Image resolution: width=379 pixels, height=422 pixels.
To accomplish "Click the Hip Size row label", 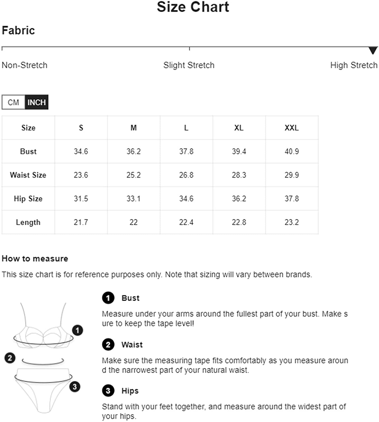I will [28, 199].
